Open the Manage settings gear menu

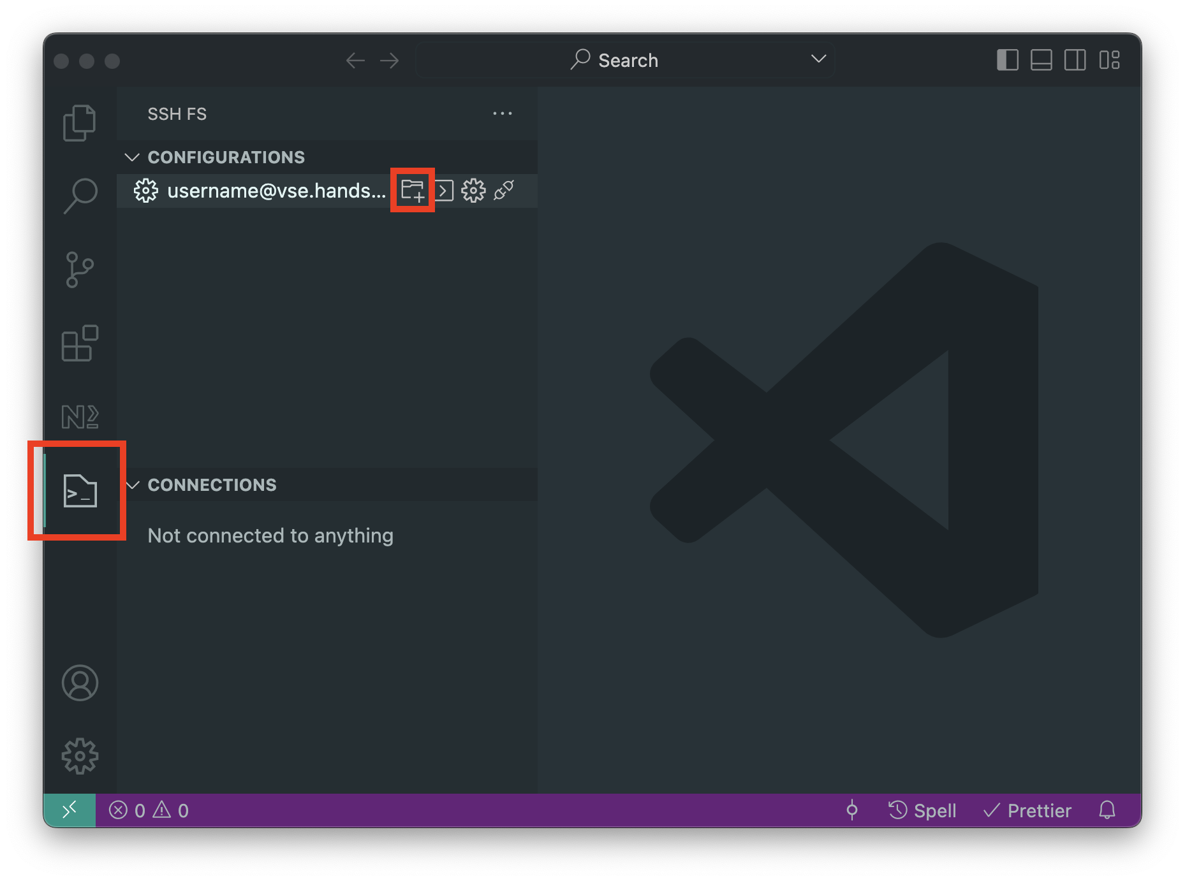tap(80, 756)
